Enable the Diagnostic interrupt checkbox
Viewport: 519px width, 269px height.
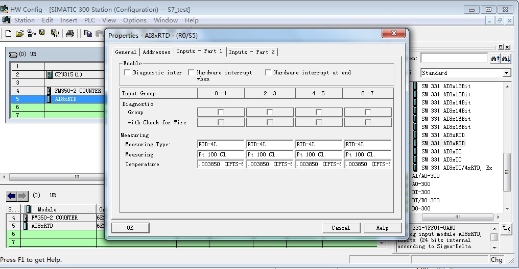coord(127,72)
